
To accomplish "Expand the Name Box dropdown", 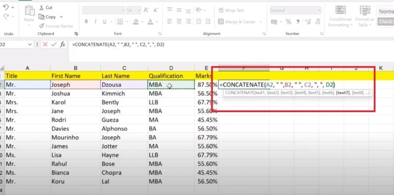I will (30, 45).
